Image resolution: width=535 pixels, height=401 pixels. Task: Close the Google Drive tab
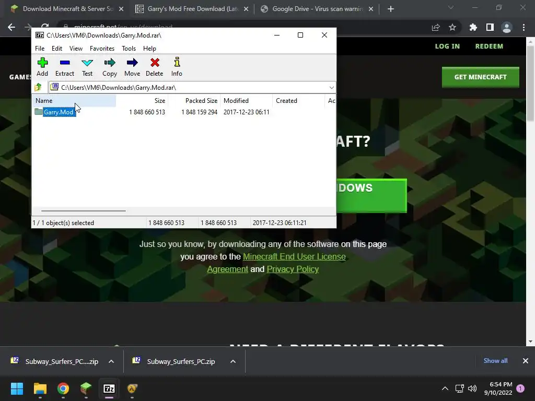[371, 9]
